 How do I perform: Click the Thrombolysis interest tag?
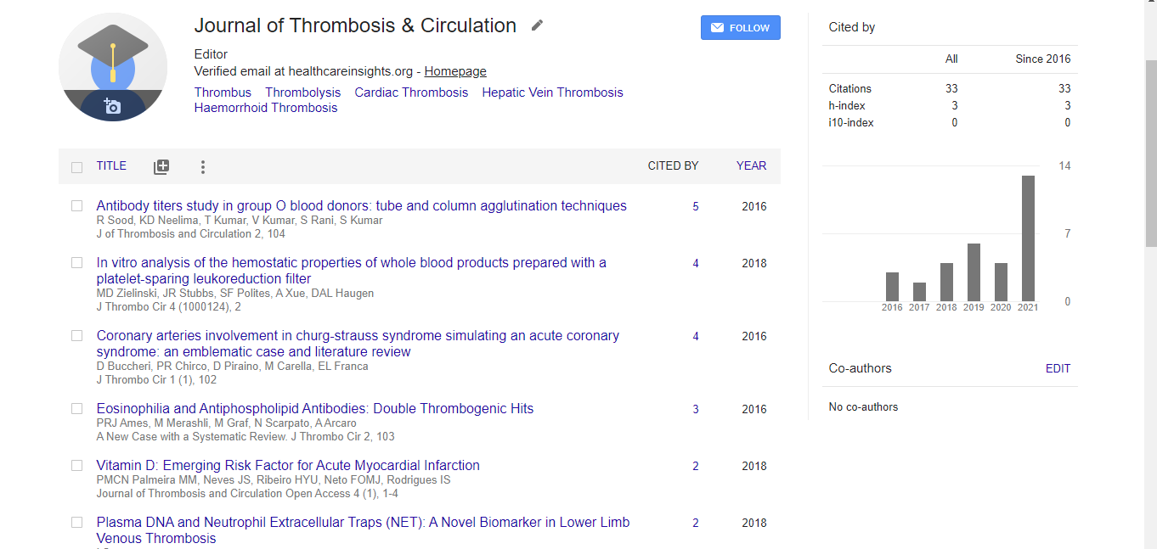(x=302, y=92)
